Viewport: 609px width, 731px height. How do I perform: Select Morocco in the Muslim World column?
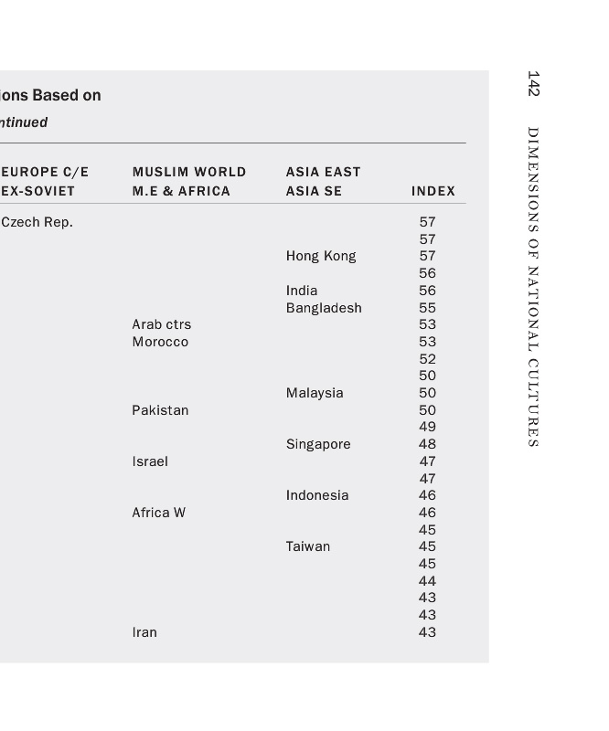coord(159,342)
